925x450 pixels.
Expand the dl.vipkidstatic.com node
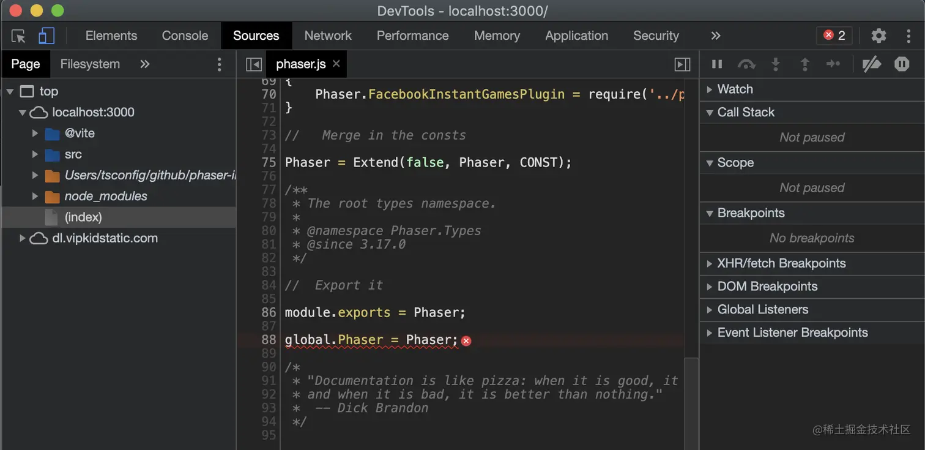point(22,238)
